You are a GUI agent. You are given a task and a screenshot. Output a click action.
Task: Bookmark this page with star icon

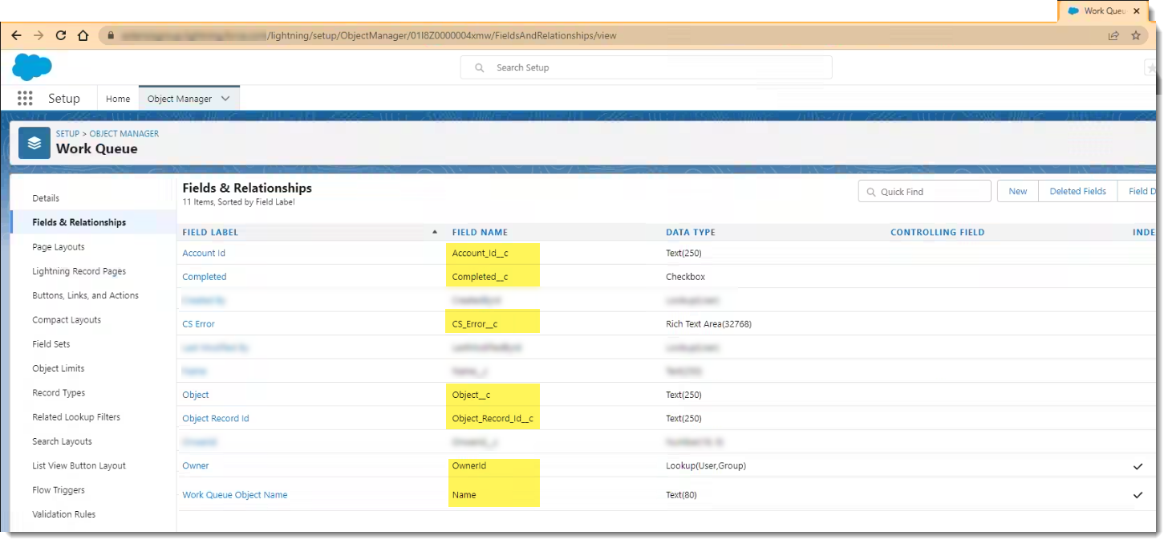tap(1136, 35)
